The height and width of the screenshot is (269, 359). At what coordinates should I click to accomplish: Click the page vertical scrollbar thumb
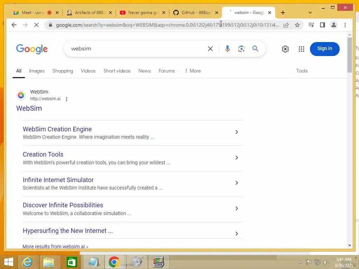coord(350,55)
